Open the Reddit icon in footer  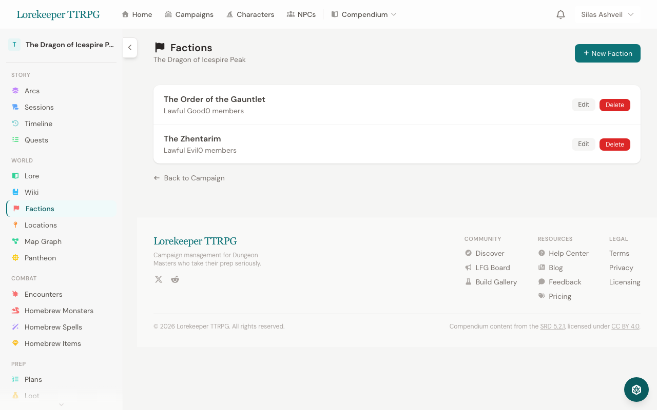pos(175,279)
